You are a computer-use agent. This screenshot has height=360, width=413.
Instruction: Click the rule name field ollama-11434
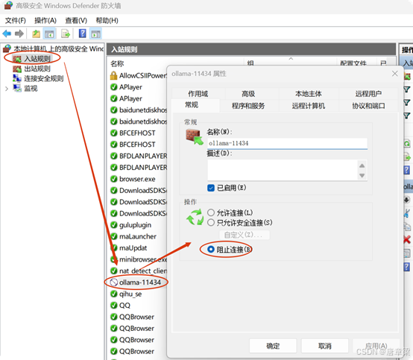[287, 143]
